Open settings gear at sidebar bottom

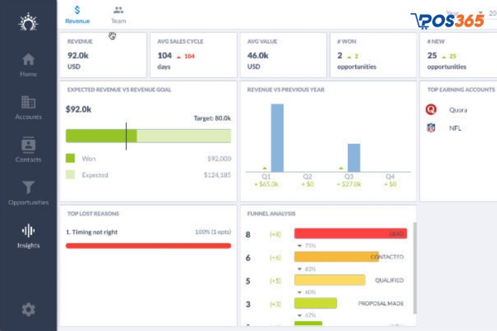click(28, 309)
